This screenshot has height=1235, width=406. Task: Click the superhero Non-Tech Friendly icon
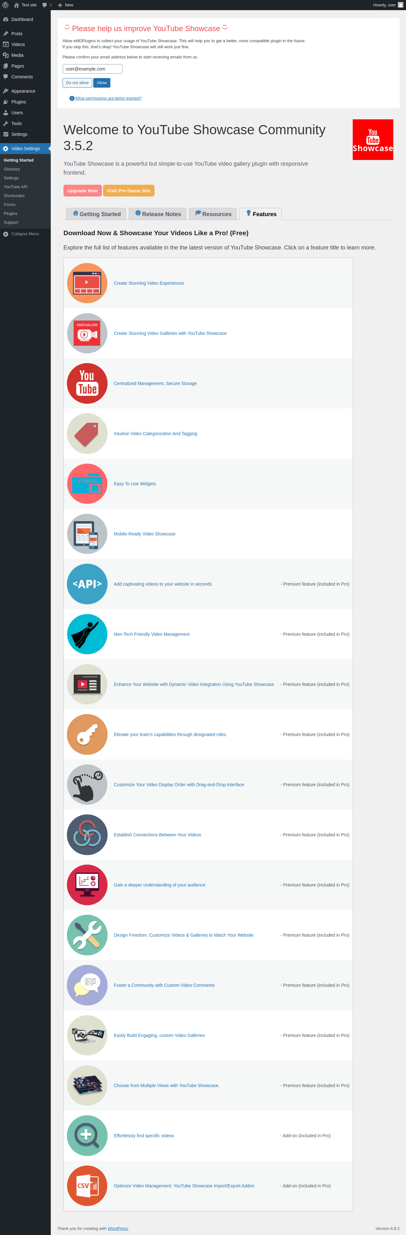click(87, 634)
